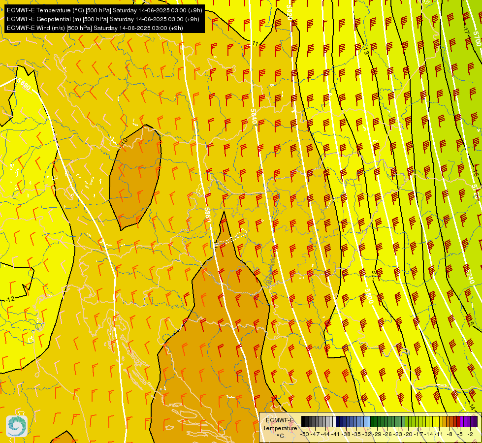
Task: Click the -38 legend value
Action: (x=347, y=434)
